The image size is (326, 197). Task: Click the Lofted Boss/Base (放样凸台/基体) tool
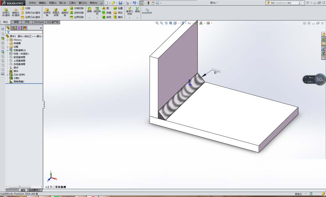click(x=31, y=13)
